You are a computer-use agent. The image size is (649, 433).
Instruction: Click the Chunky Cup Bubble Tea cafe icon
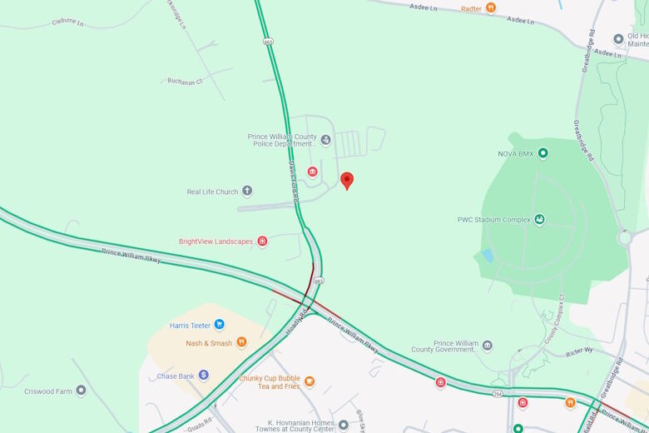[310, 381]
